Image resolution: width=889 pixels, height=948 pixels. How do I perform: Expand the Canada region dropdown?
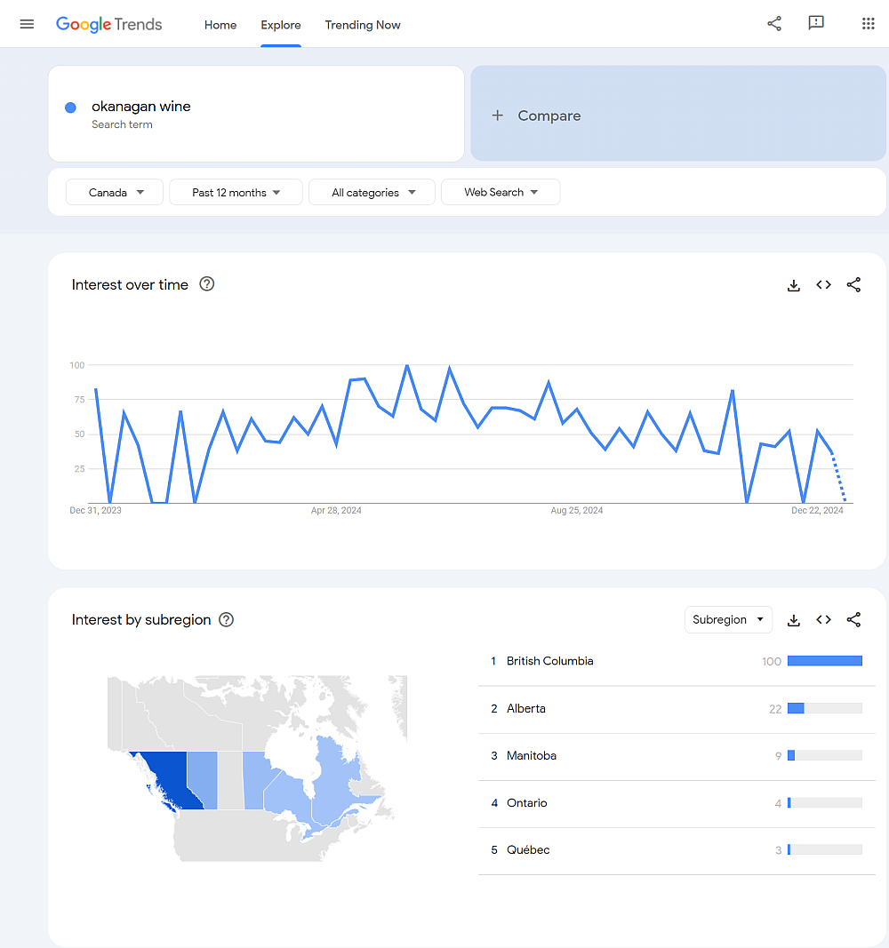pyautogui.click(x=115, y=192)
